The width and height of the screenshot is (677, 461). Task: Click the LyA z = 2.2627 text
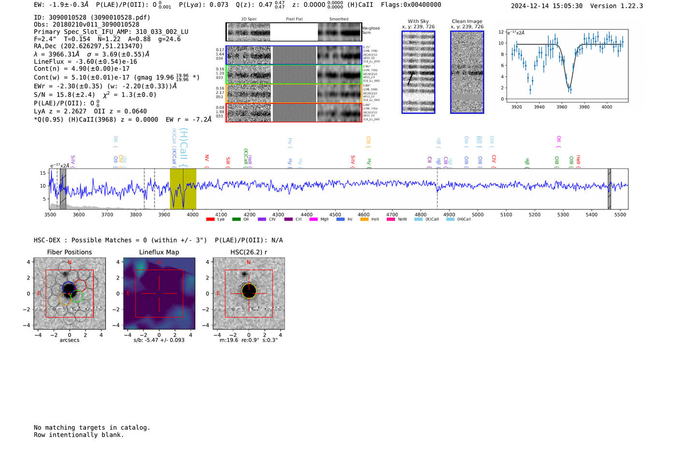(60, 111)
